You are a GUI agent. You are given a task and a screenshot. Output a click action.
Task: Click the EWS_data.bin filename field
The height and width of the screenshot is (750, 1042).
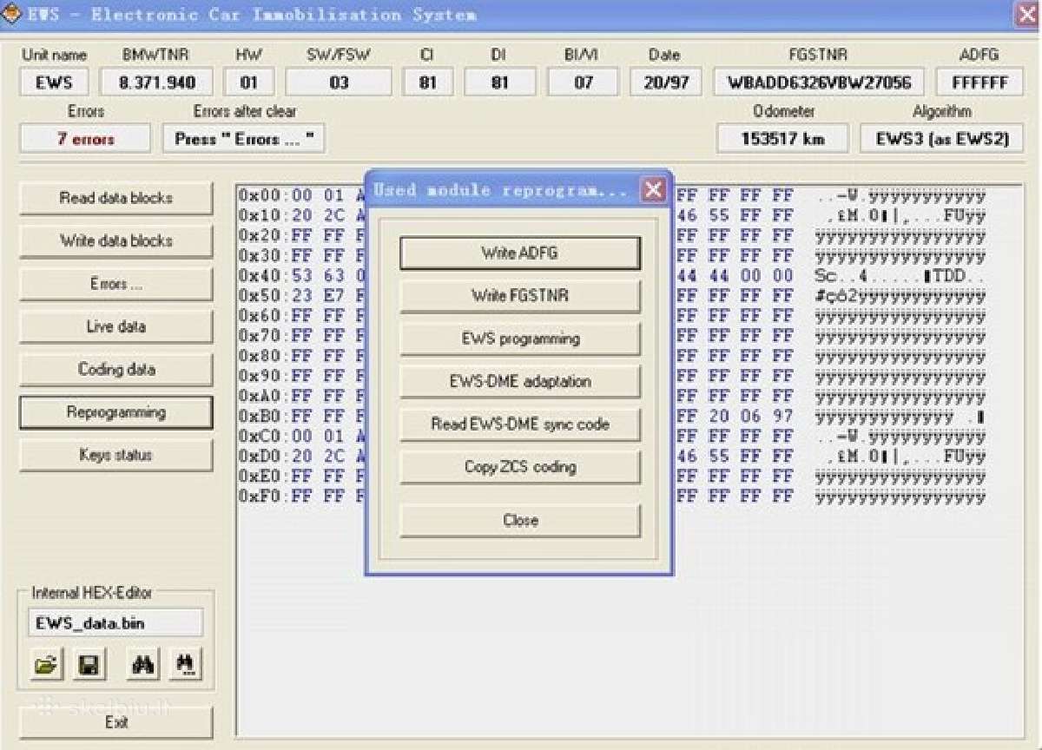click(x=115, y=623)
